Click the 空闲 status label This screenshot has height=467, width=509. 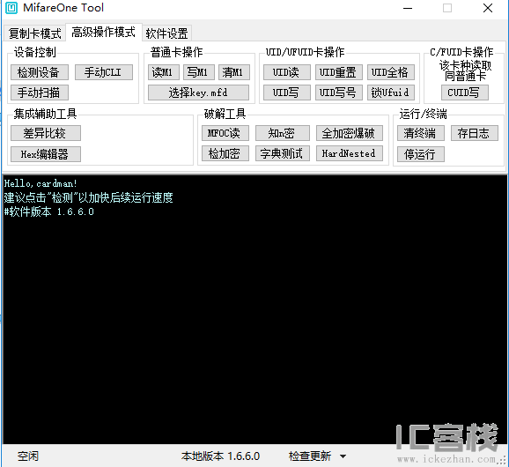[x=28, y=456]
